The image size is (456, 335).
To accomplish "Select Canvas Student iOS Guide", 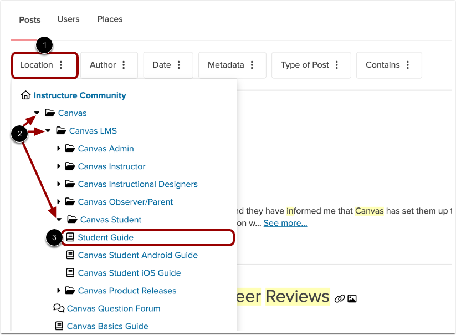I will click(x=130, y=273).
